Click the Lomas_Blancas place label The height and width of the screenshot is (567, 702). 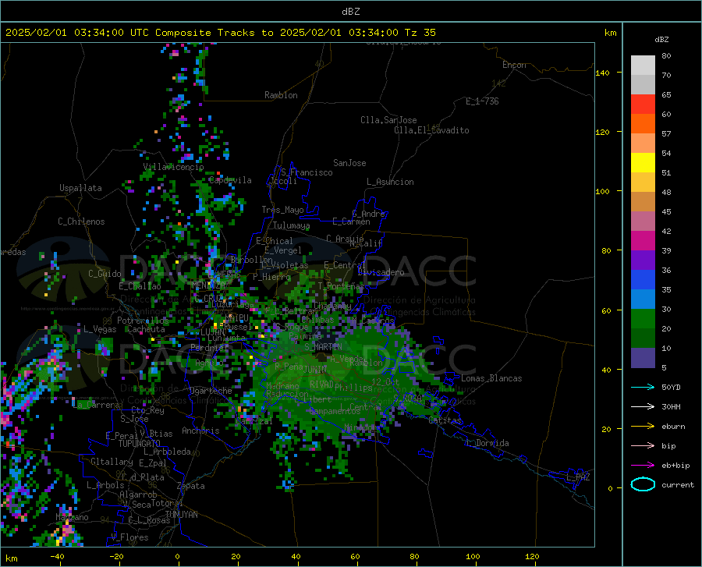click(491, 378)
